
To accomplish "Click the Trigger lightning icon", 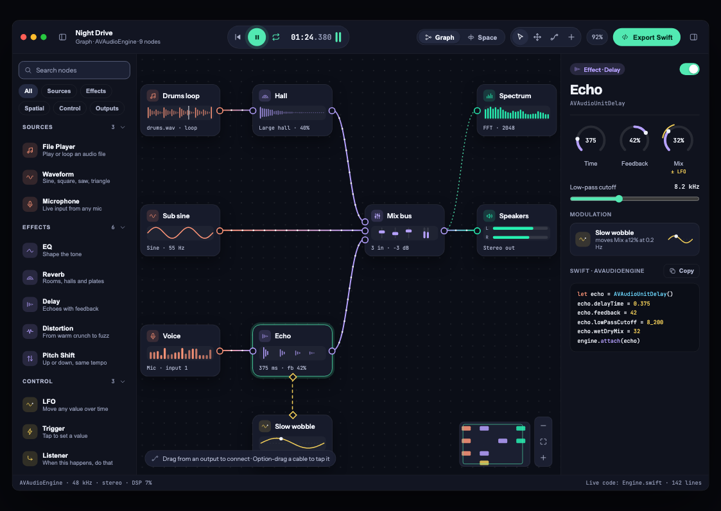I will pyautogui.click(x=30, y=432).
